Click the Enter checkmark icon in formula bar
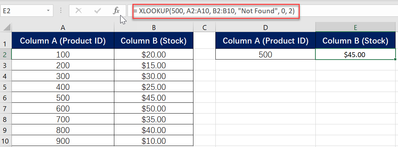Image resolution: width=398 pixels, height=147 pixels. [98, 11]
